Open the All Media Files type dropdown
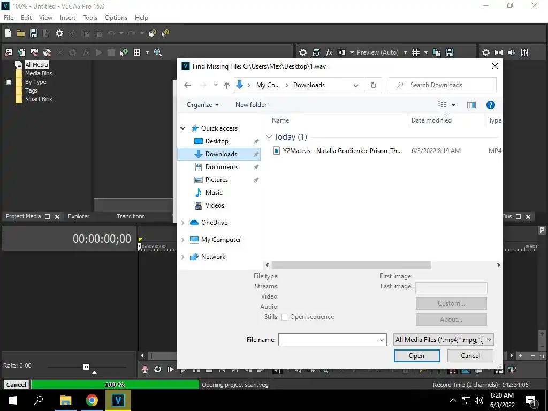 (x=444, y=340)
